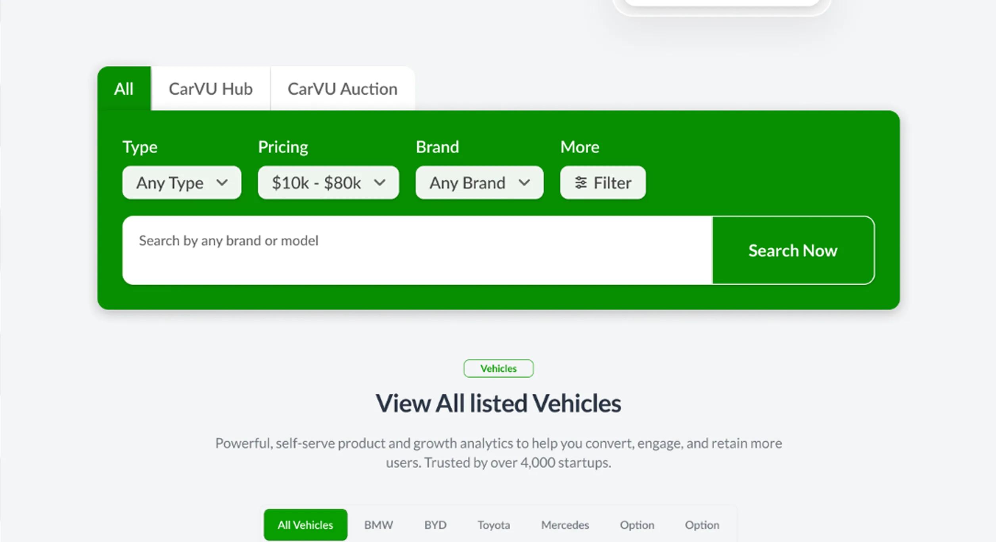
Task: Select the All tab
Action: [x=124, y=89]
